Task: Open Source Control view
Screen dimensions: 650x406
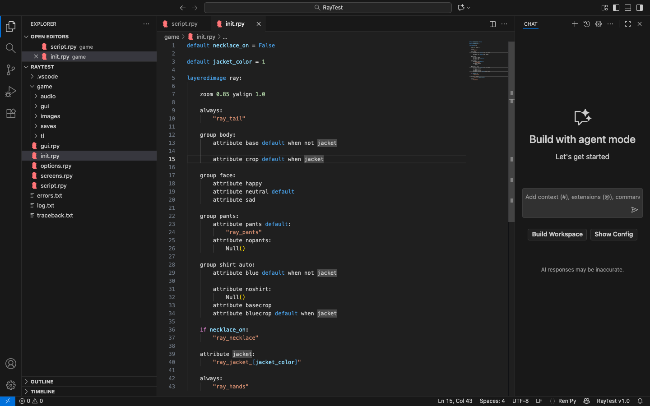Action: [11, 70]
